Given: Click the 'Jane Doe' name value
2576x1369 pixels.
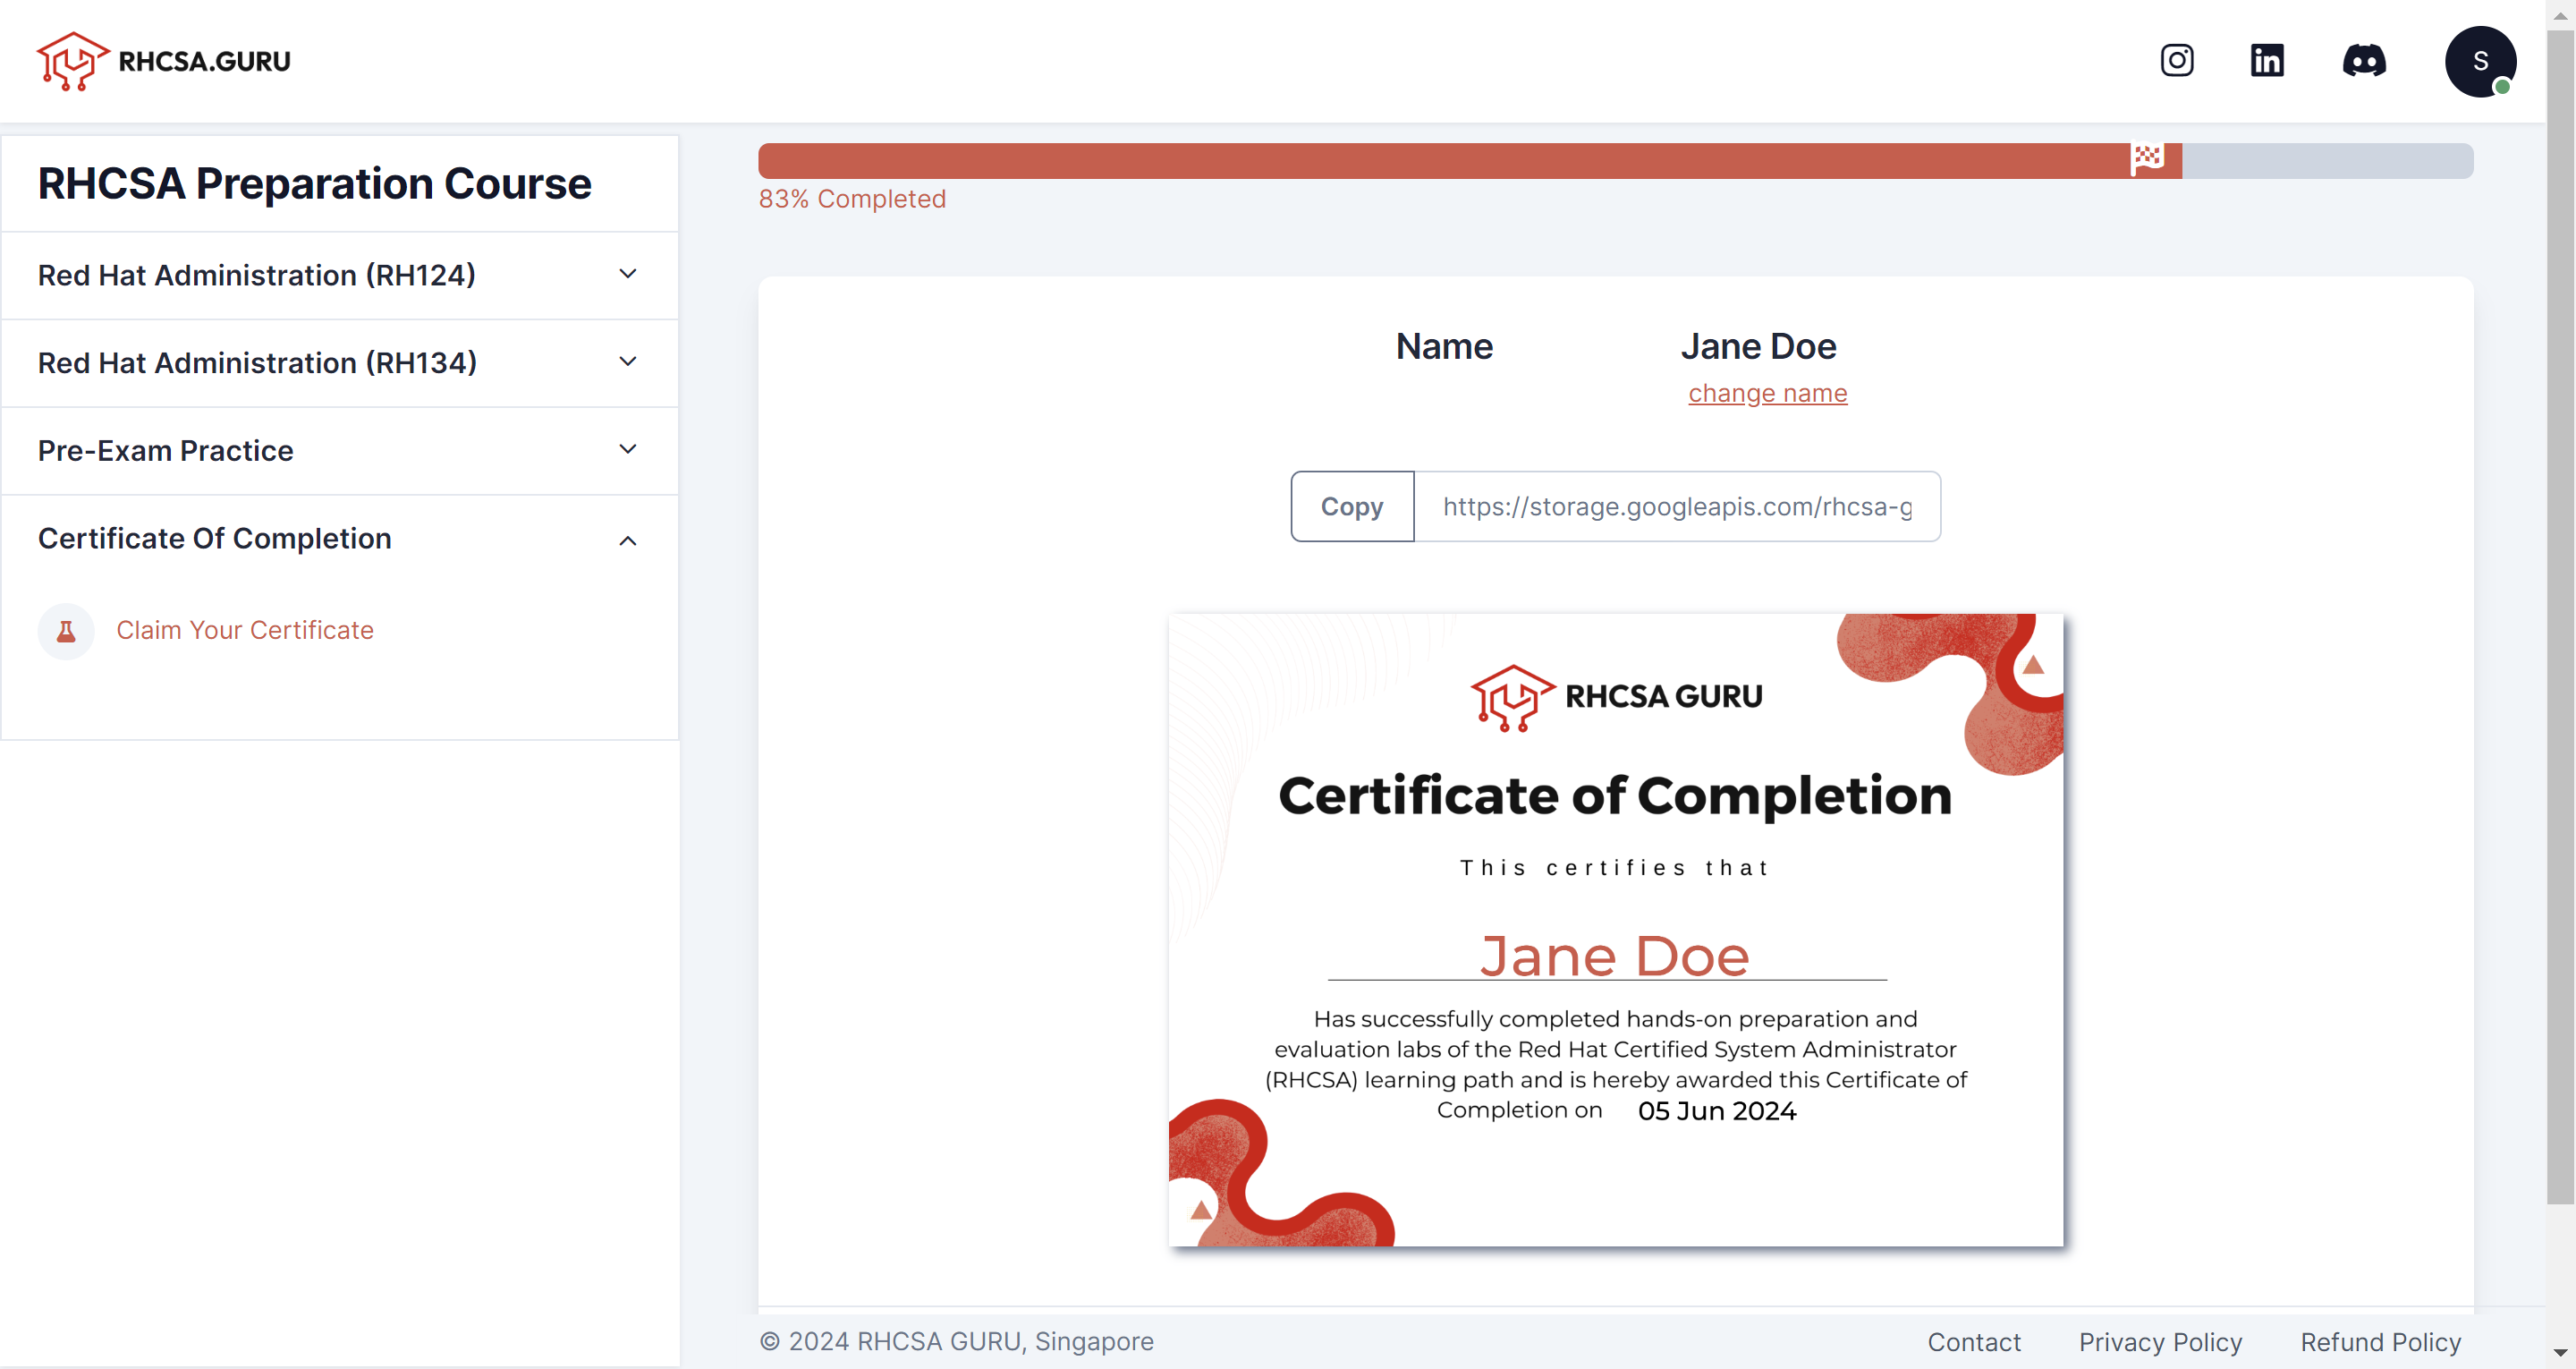Looking at the screenshot, I should coord(1758,346).
